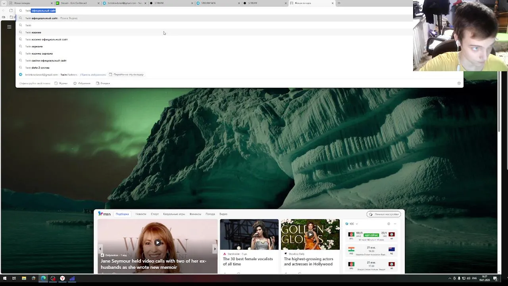The width and height of the screenshot is (508, 286).
Task: Open the apps grid launcher icon
Action: pyautogui.click(x=9, y=27)
